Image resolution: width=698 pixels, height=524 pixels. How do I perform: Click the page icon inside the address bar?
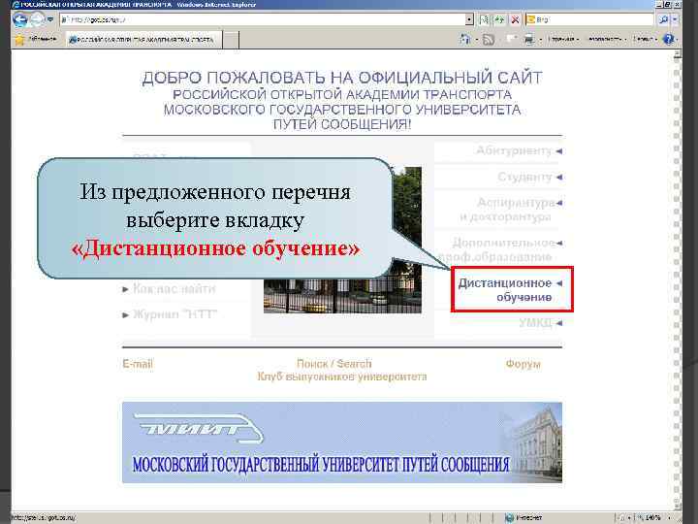coord(65,19)
